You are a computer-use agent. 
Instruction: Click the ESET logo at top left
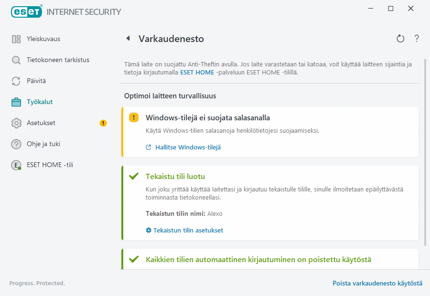[26, 11]
